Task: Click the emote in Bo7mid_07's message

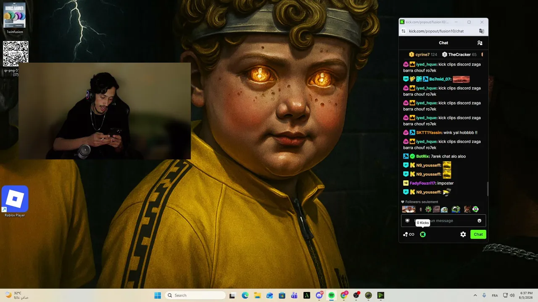Action: [461, 79]
